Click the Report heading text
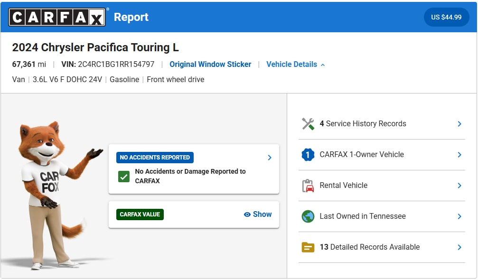478x280 pixels. (x=131, y=17)
